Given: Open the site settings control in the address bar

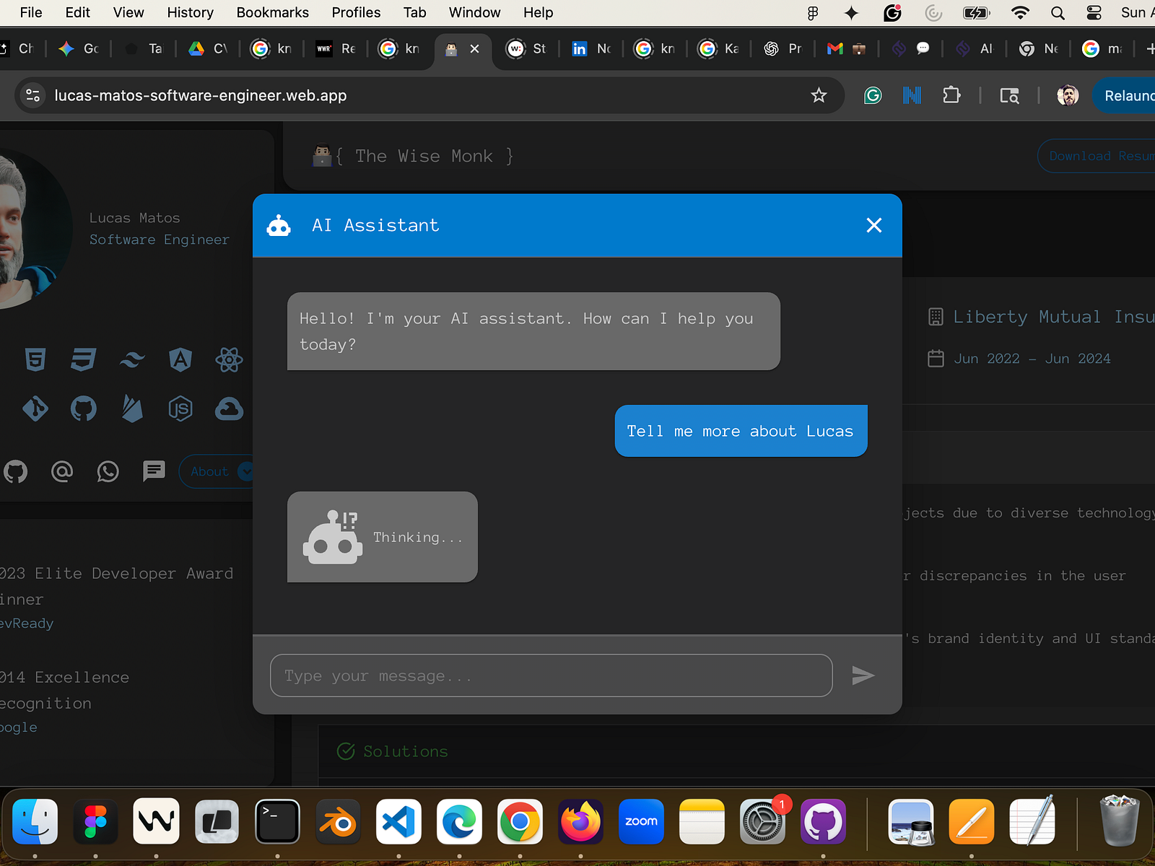Looking at the screenshot, I should (32, 95).
